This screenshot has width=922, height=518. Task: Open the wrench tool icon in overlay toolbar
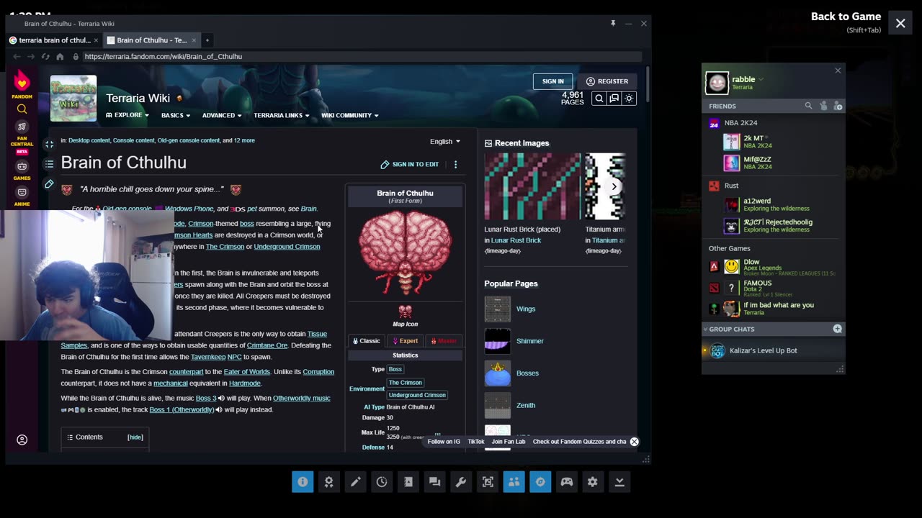point(461,482)
